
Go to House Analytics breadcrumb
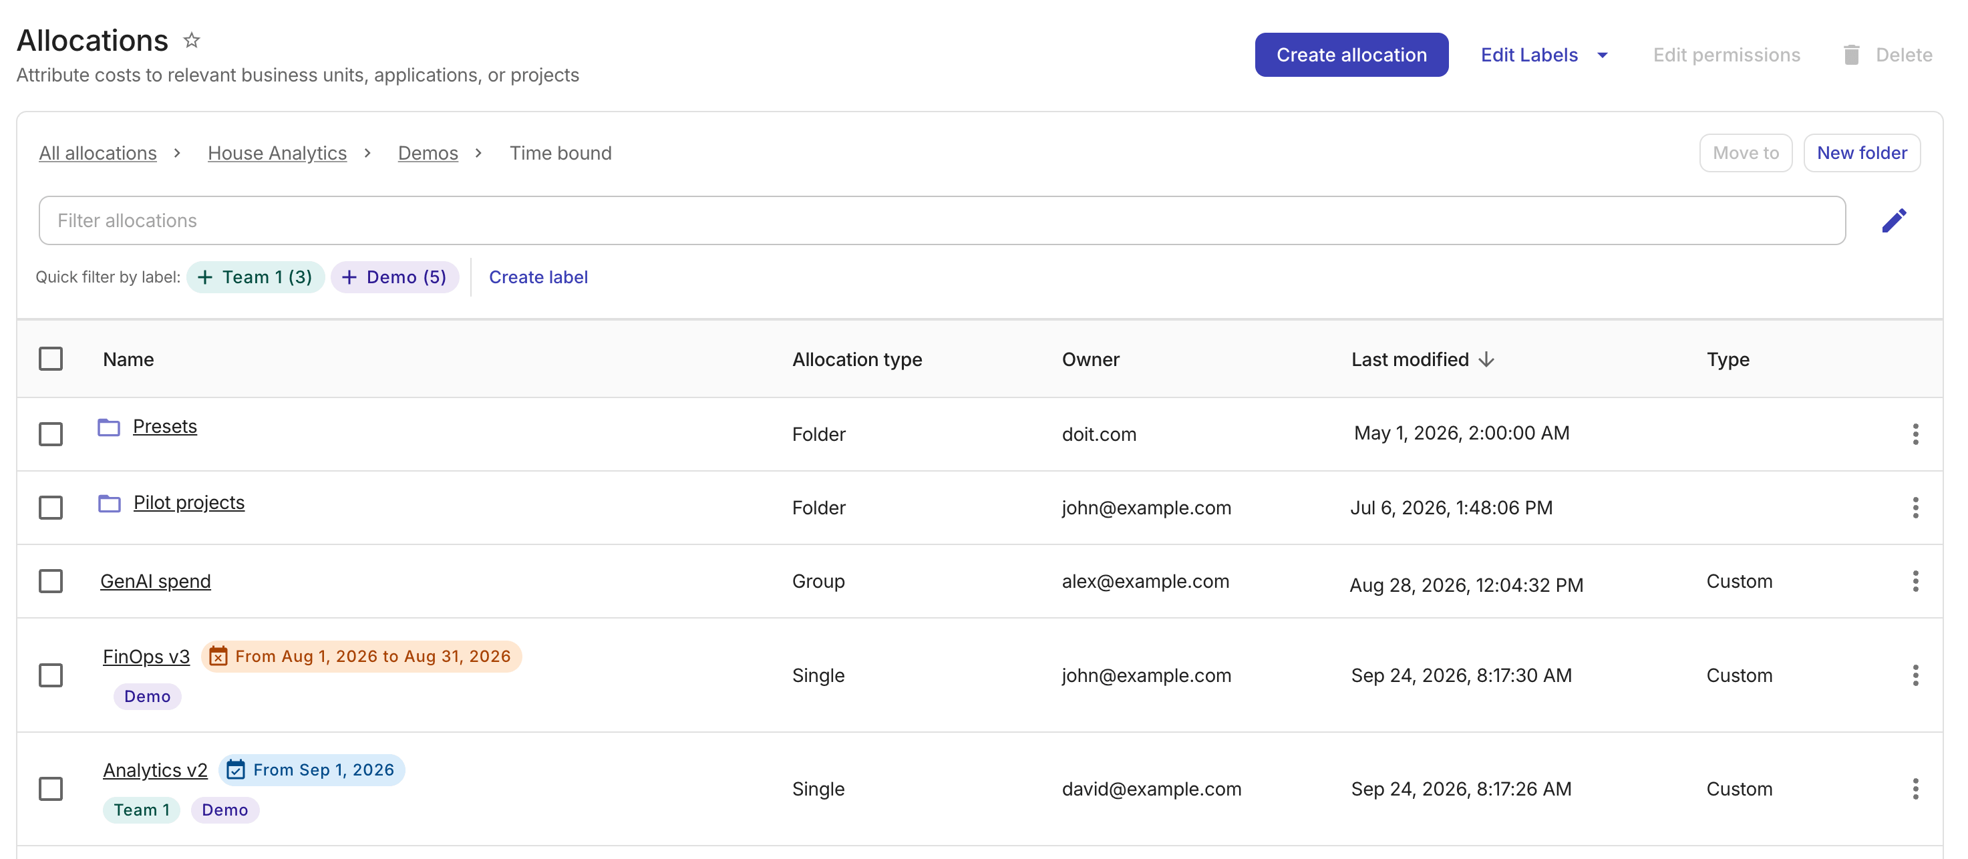click(x=277, y=153)
